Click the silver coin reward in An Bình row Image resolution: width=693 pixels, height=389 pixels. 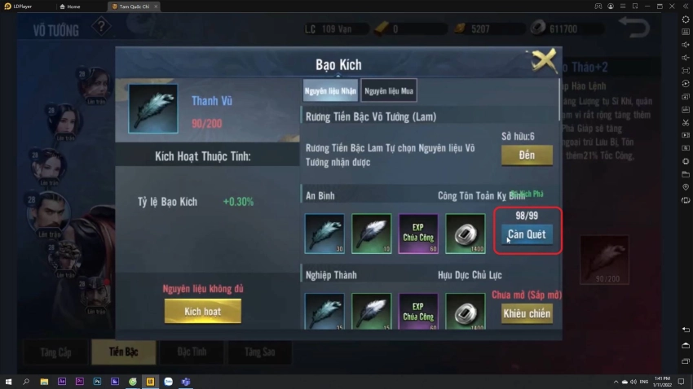click(465, 234)
